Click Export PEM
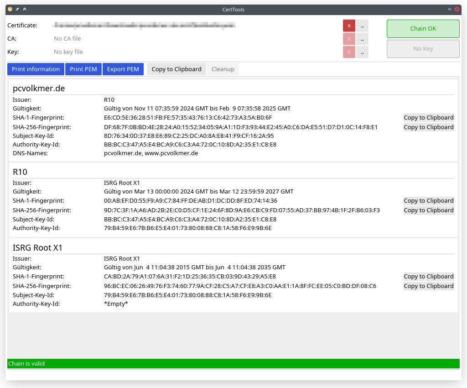The image size is (467, 388). [123, 69]
